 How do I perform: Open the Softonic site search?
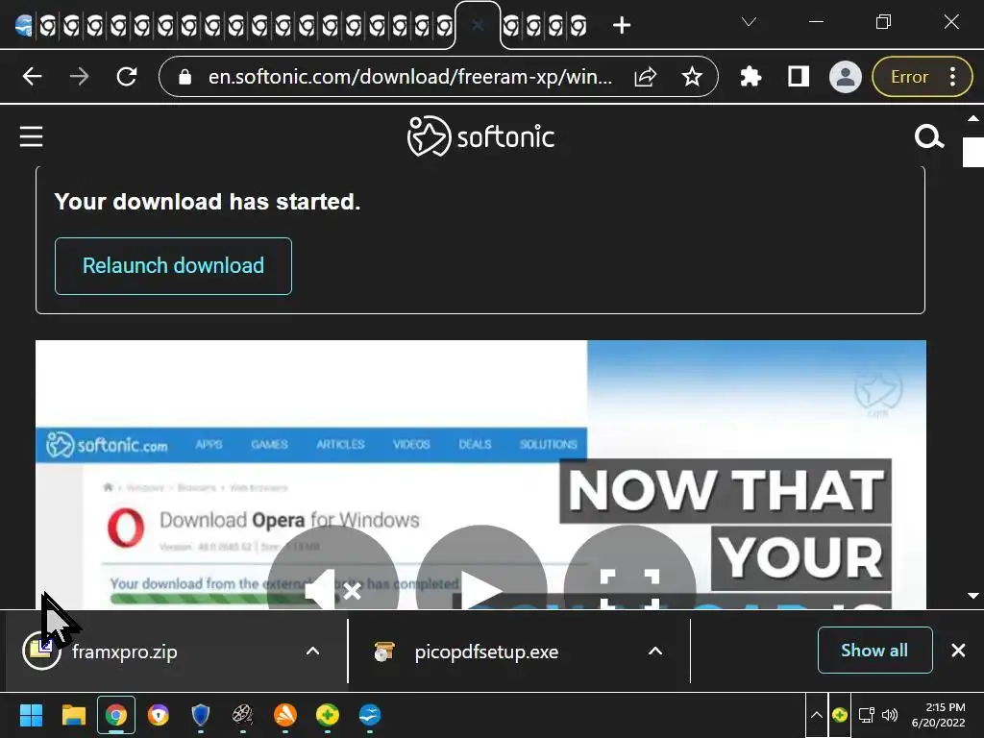(929, 136)
